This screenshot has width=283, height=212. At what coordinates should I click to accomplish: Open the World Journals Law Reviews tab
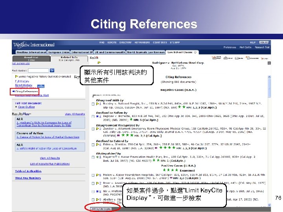(146, 52)
